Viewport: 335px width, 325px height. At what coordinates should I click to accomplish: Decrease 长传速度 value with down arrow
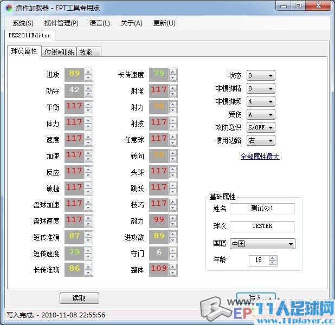pyautogui.click(x=173, y=77)
